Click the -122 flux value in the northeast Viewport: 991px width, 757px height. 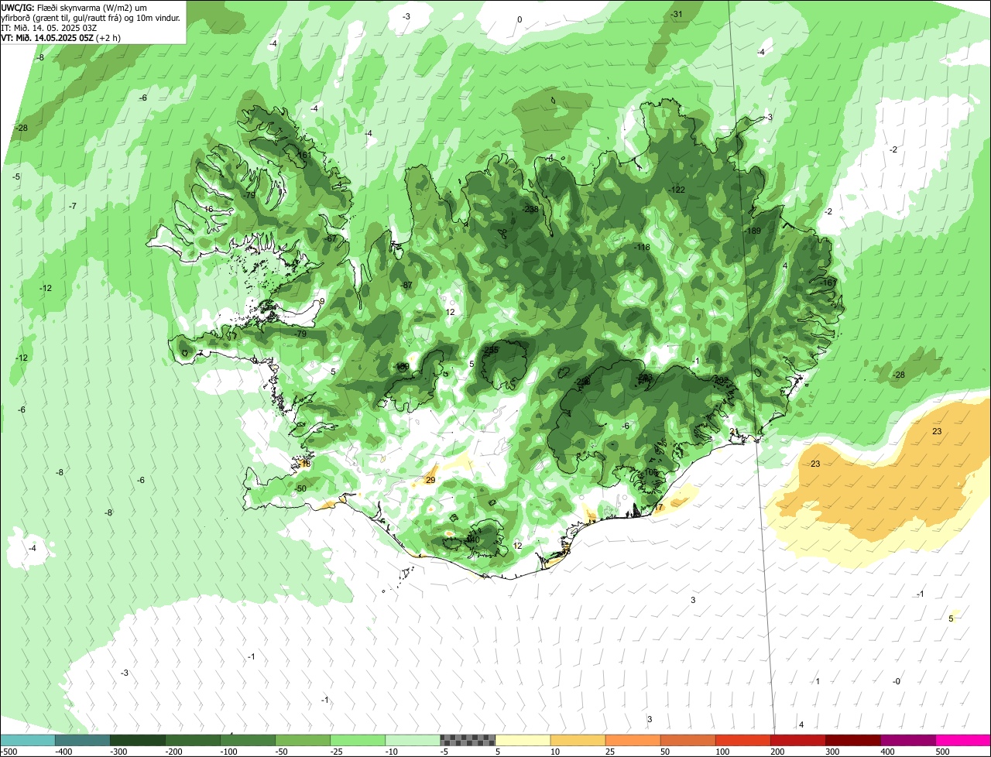677,190
